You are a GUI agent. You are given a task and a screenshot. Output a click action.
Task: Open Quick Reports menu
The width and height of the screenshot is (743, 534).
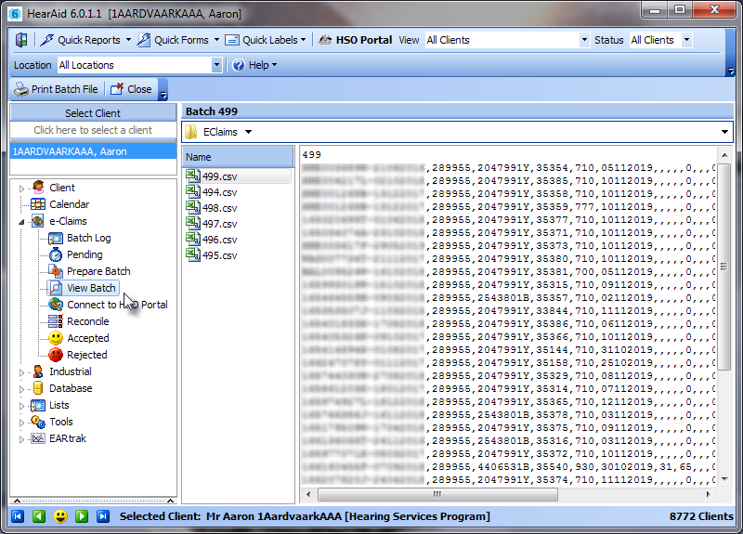pyautogui.click(x=85, y=40)
